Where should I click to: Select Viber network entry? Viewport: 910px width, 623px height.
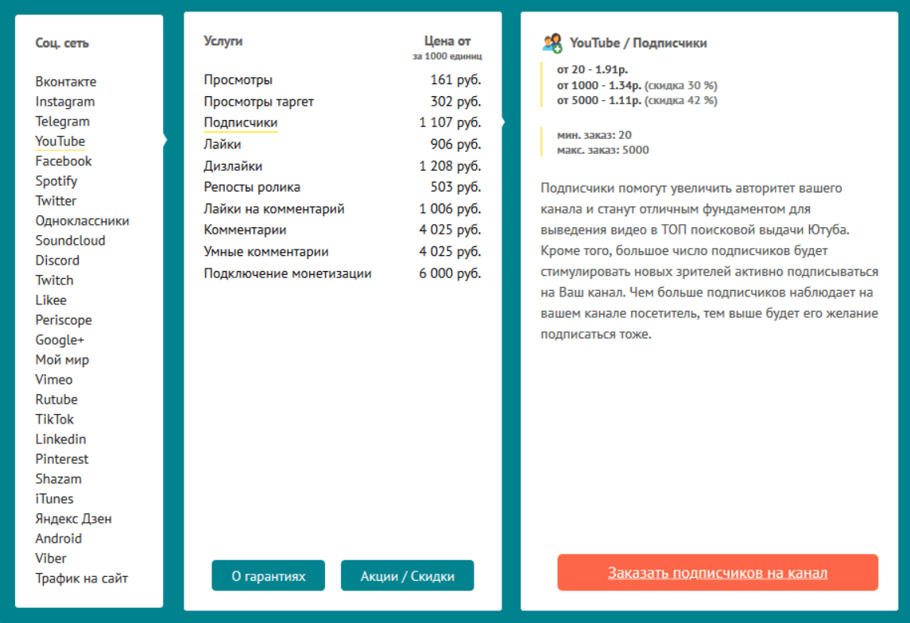(51, 558)
